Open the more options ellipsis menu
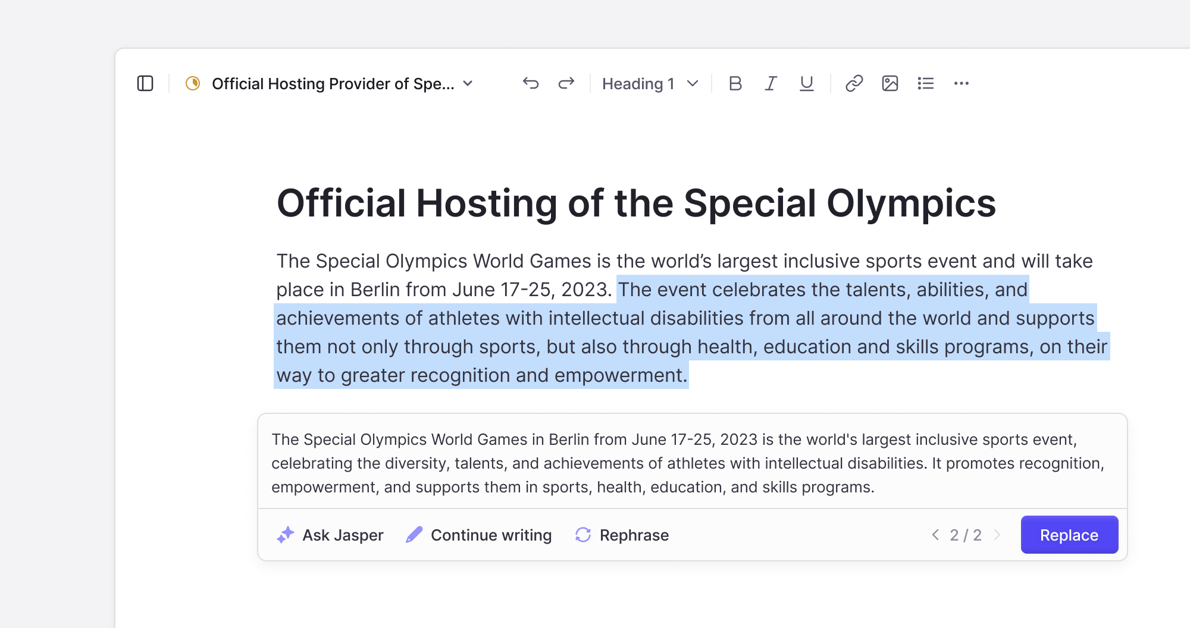 pos(962,83)
